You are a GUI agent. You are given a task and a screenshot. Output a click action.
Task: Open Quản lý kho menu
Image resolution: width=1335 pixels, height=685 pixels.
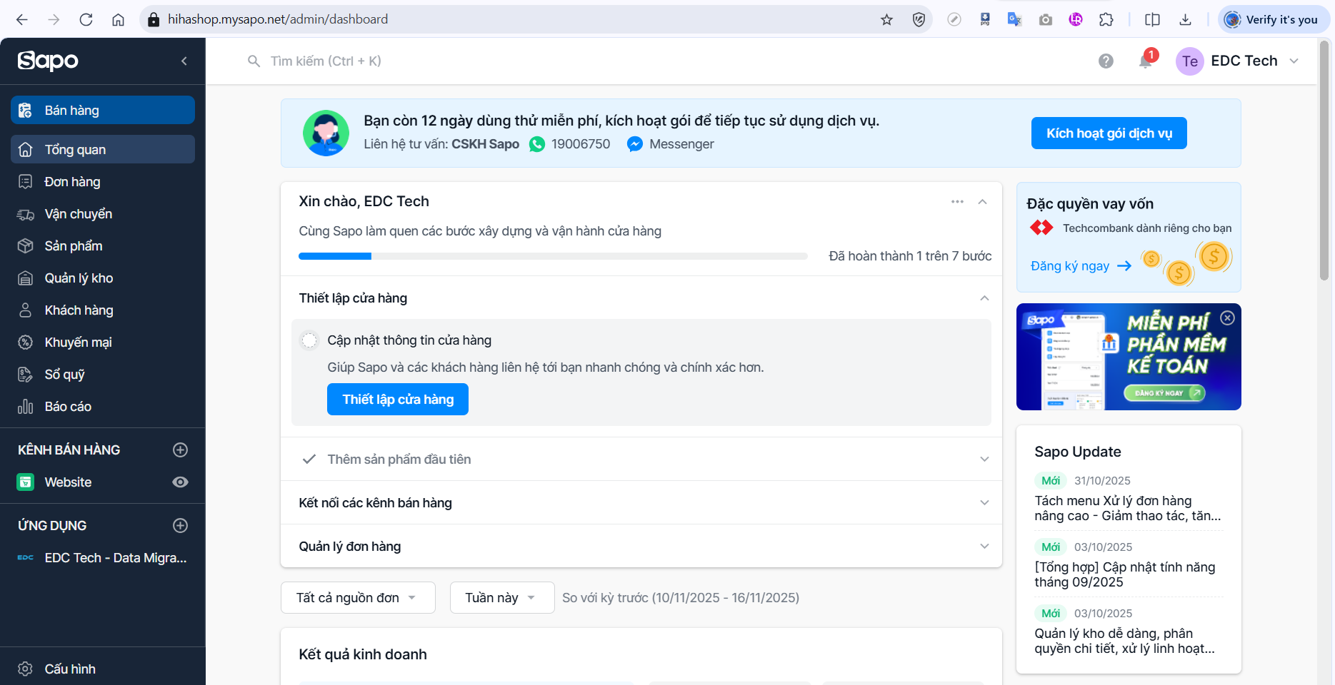coord(103,278)
